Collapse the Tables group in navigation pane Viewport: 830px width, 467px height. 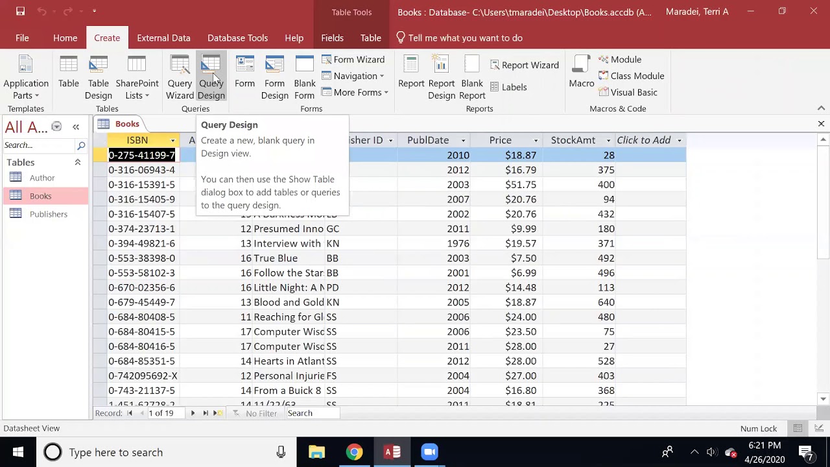(x=77, y=162)
